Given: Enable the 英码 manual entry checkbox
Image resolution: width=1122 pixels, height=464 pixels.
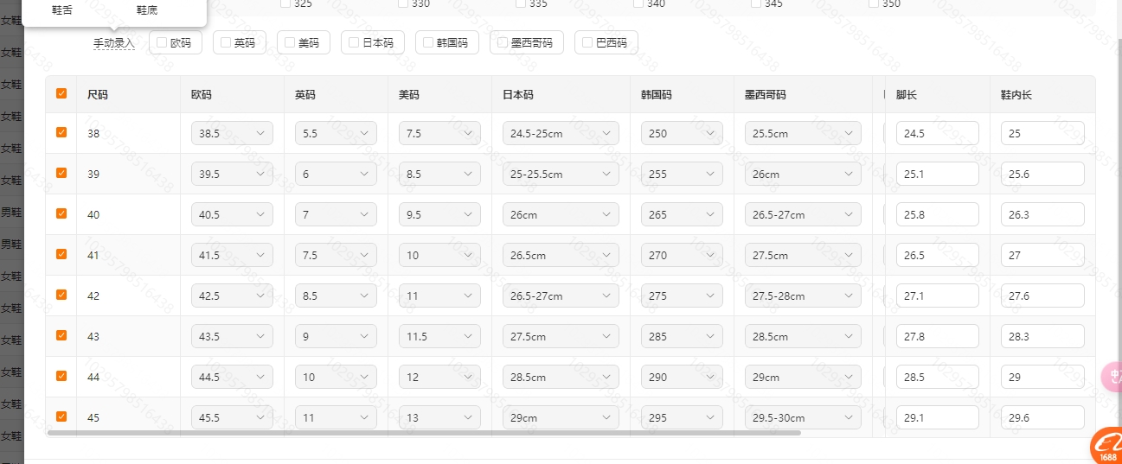Looking at the screenshot, I should 226,42.
